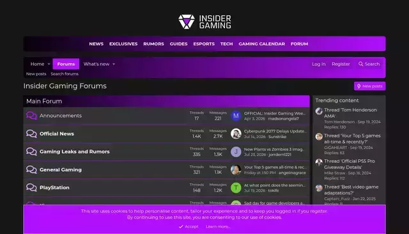
Task: Open trending 'Official PS5 Pro Giveaway Details'
Action: (350, 164)
